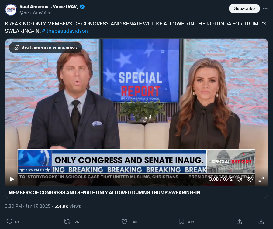Click the 551.9K Views count
This screenshot has height=229, width=273.
click(x=67, y=206)
